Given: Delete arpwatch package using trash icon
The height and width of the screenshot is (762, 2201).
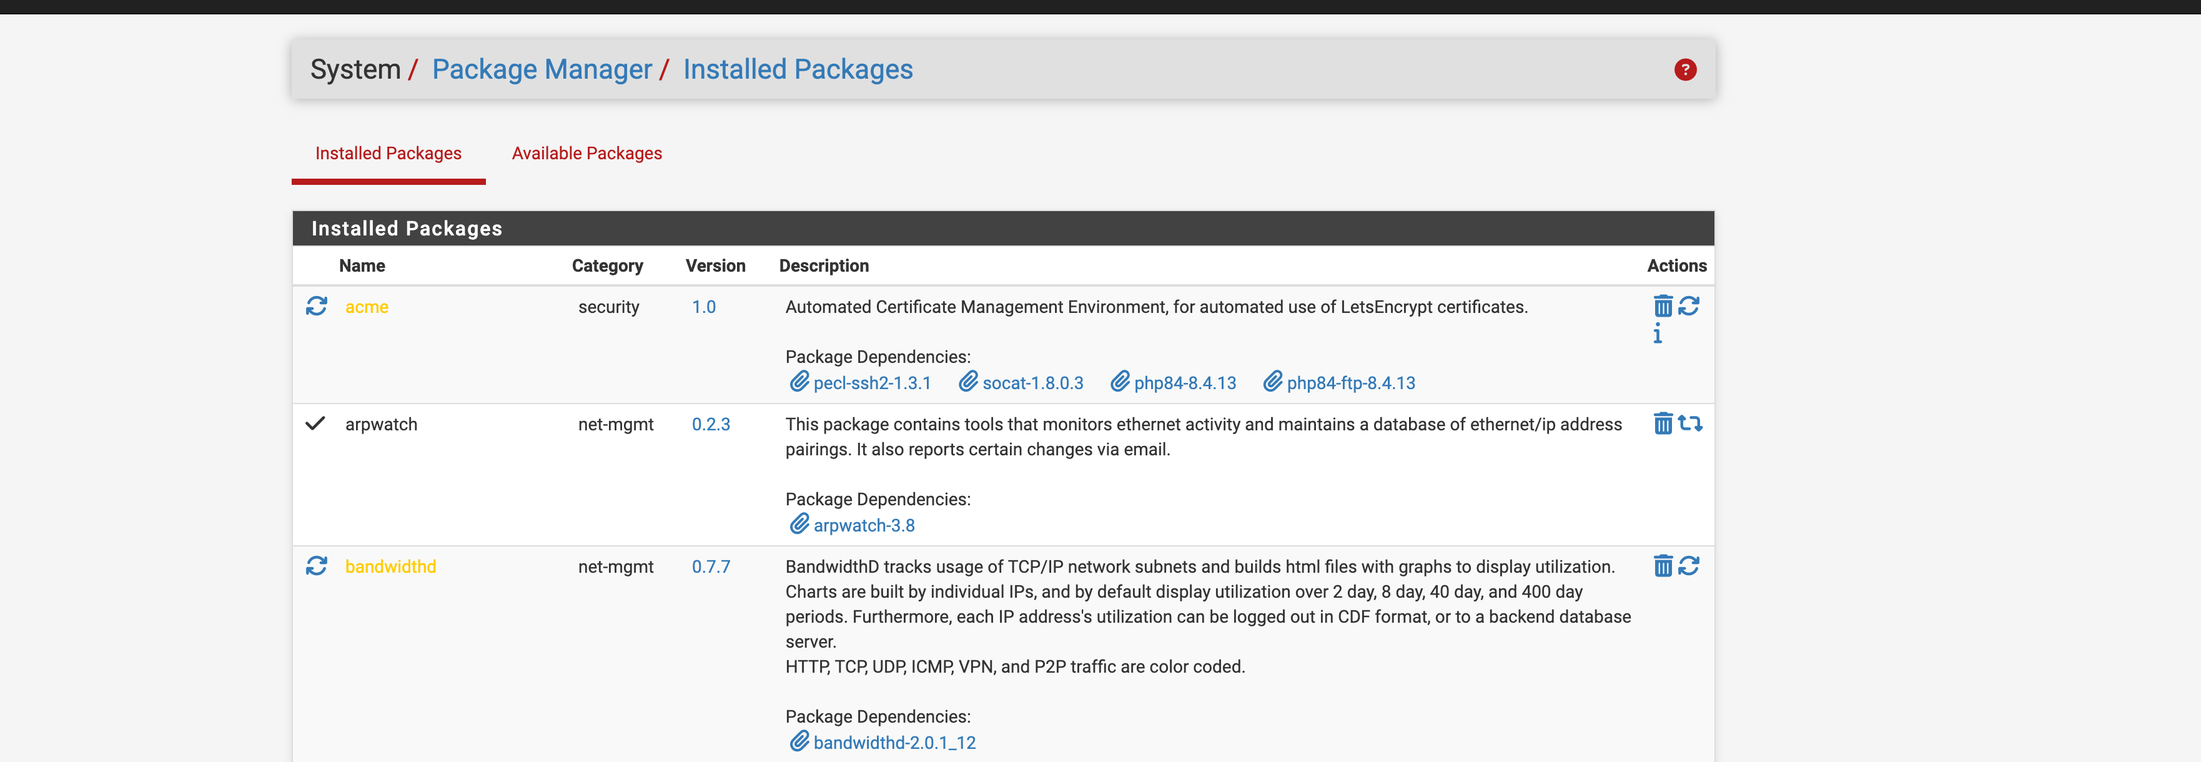Looking at the screenshot, I should [1662, 423].
